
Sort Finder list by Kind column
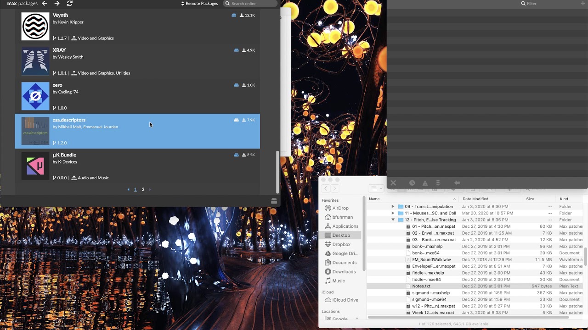pos(570,199)
